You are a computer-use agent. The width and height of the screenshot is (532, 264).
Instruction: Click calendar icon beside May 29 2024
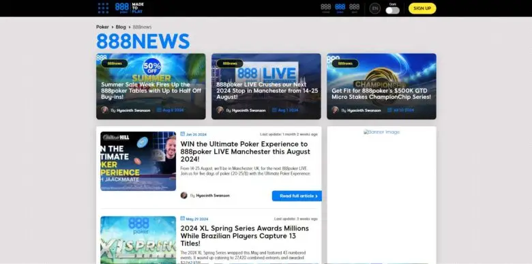pos(183,218)
